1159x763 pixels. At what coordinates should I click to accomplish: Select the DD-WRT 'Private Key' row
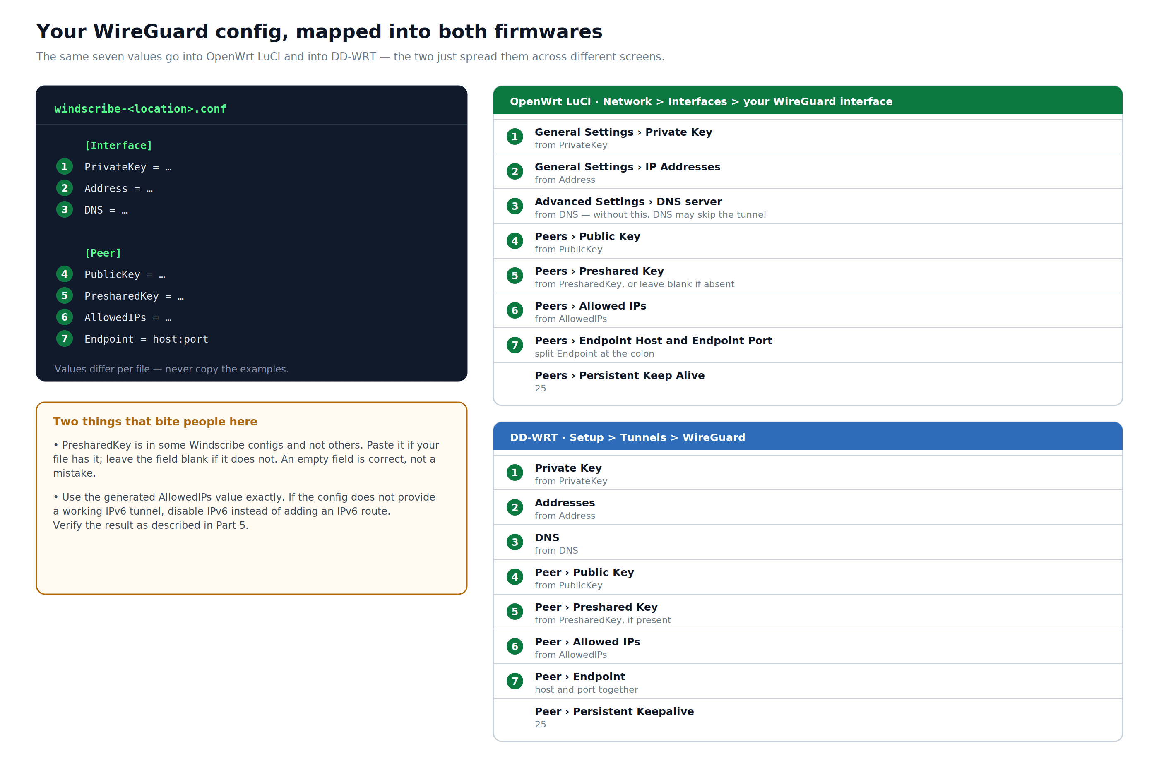(808, 473)
